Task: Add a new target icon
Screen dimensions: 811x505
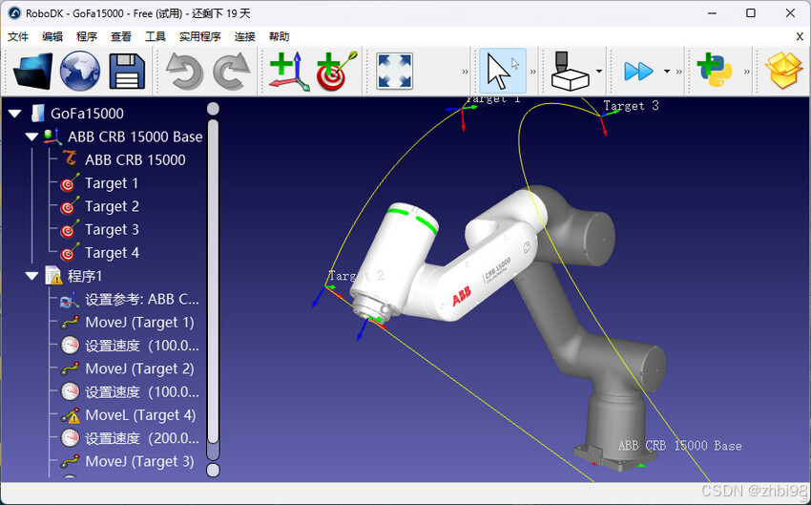Action: click(336, 71)
